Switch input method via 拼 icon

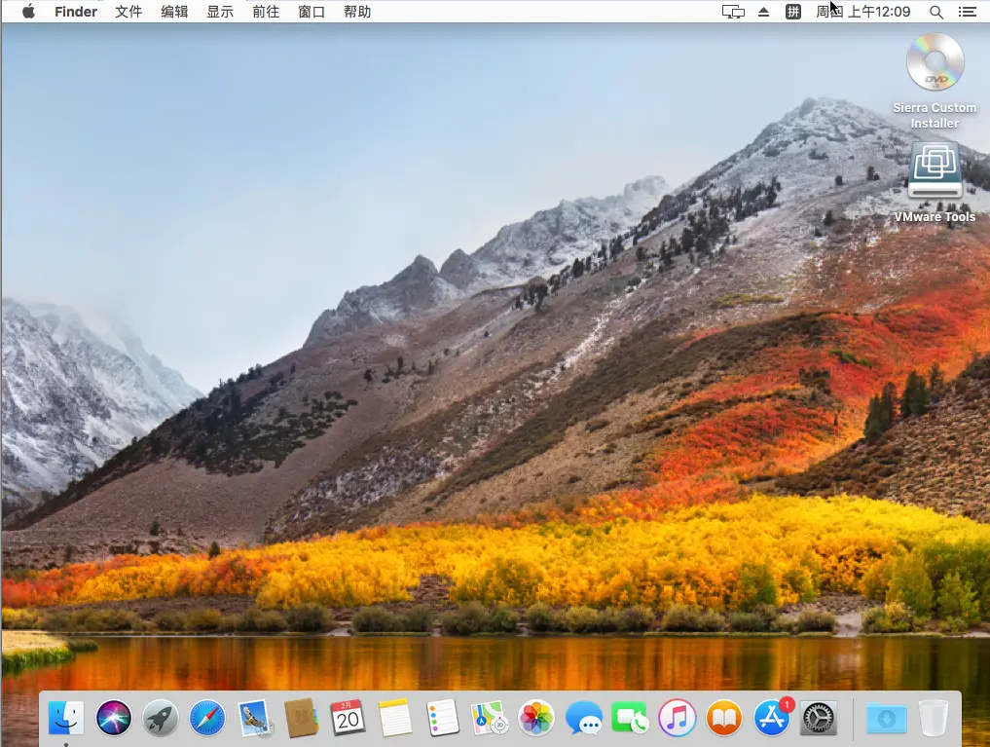point(793,12)
